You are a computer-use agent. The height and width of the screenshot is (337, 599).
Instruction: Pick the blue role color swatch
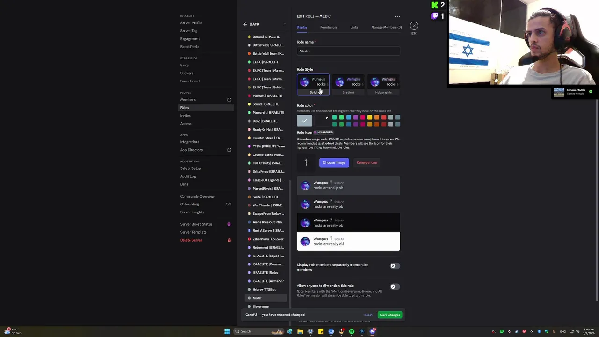point(349,117)
